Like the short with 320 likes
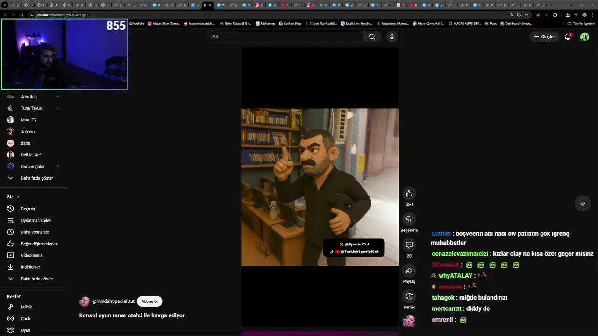 click(409, 193)
